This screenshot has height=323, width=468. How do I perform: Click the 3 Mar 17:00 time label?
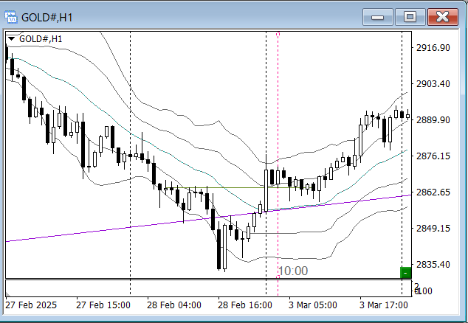pyautogui.click(x=384, y=305)
